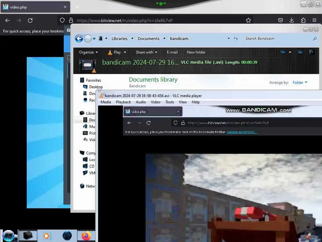The height and width of the screenshot is (242, 322).
Task: Click the VLC cone in title bar
Action: (102, 96)
